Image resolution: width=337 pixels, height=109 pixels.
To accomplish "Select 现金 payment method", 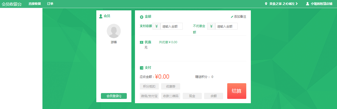I will (192, 96).
